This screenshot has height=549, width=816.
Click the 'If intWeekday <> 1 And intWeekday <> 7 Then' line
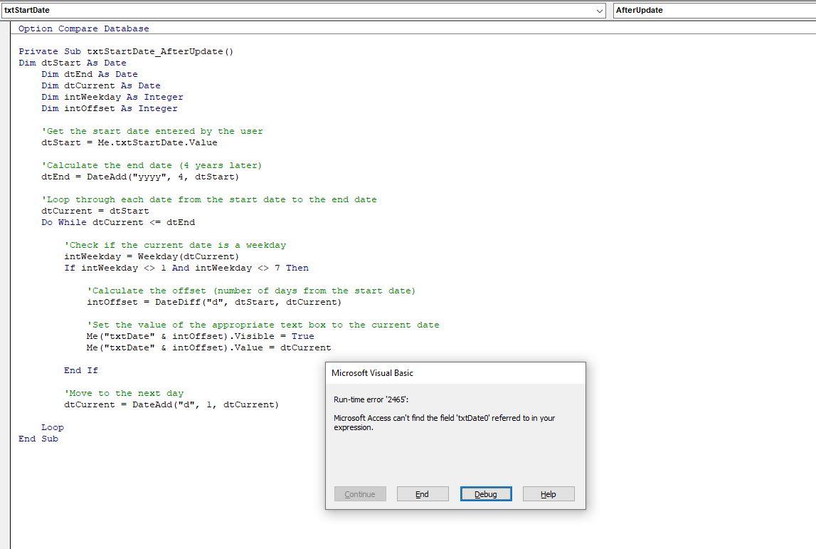(186, 268)
